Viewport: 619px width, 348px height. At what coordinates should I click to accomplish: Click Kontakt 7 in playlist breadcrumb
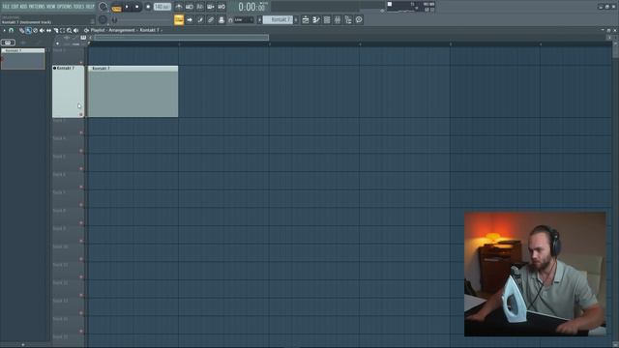[149, 30]
